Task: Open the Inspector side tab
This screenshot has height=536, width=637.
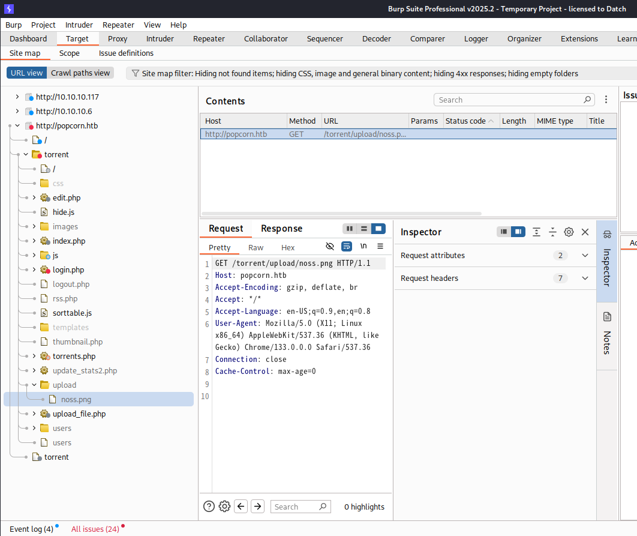Action: click(x=607, y=261)
